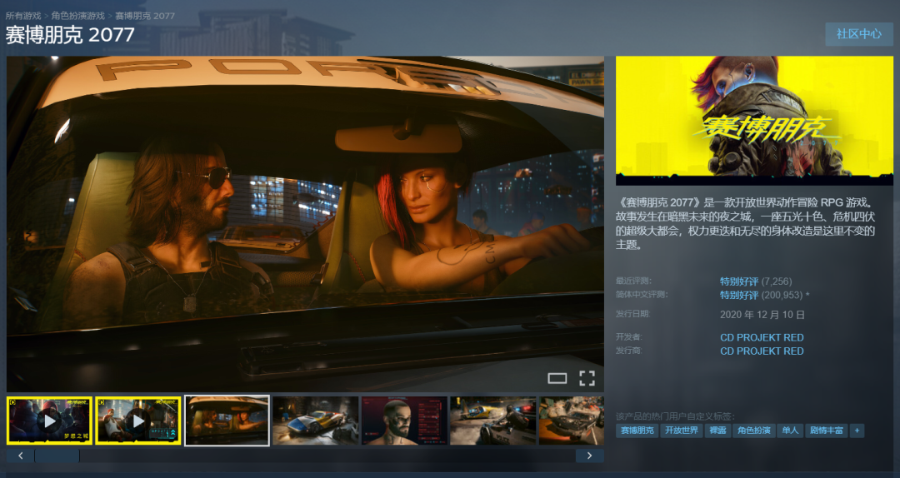This screenshot has height=478, width=900.
Task: Click the left arrow of thumbnail strip
Action: pyautogui.click(x=21, y=456)
